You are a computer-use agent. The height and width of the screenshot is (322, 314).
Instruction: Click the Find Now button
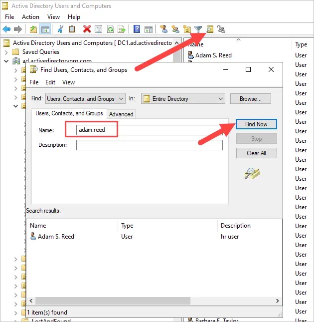pos(256,124)
